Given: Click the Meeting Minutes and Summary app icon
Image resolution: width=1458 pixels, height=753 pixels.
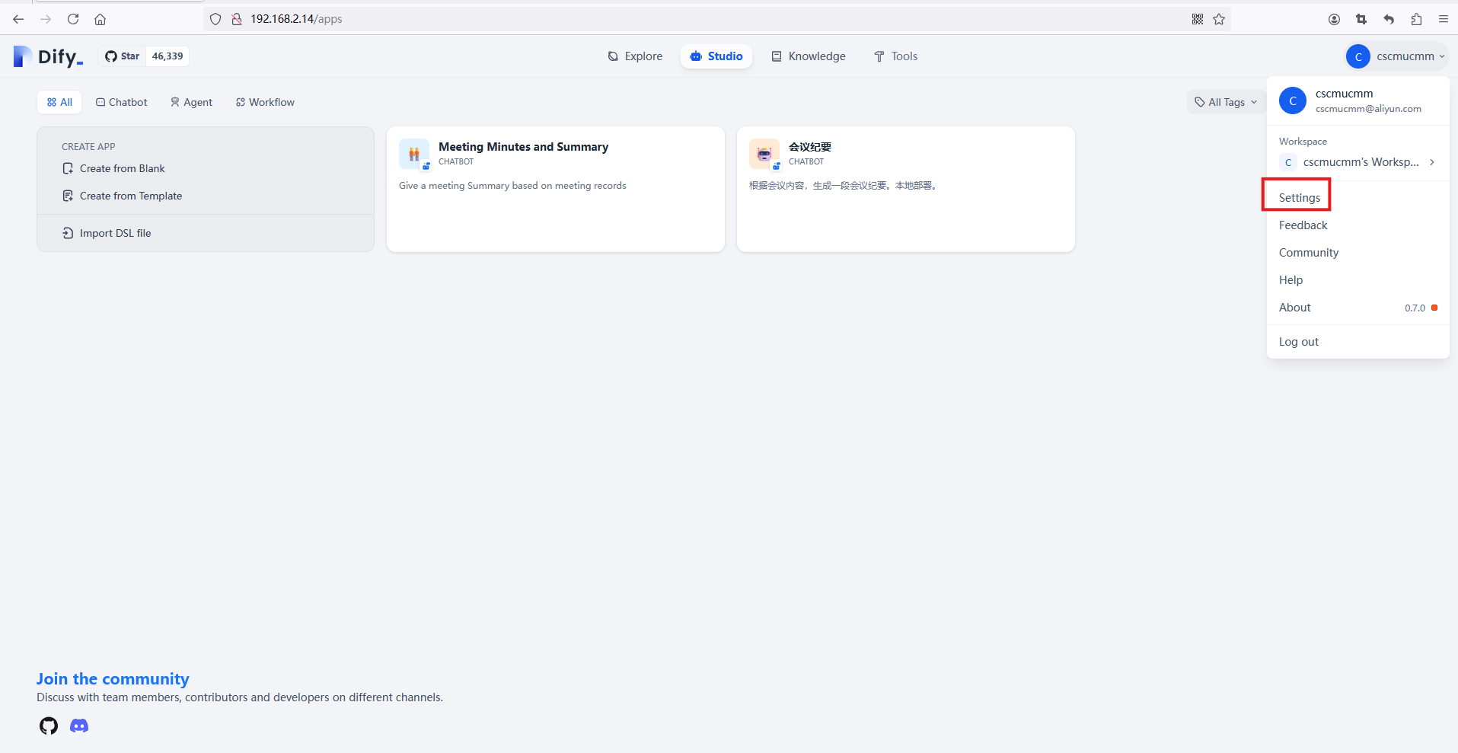Looking at the screenshot, I should 414,154.
